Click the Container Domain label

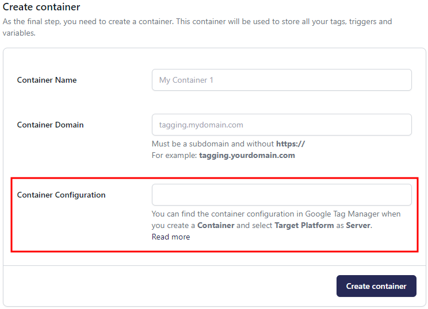point(50,125)
